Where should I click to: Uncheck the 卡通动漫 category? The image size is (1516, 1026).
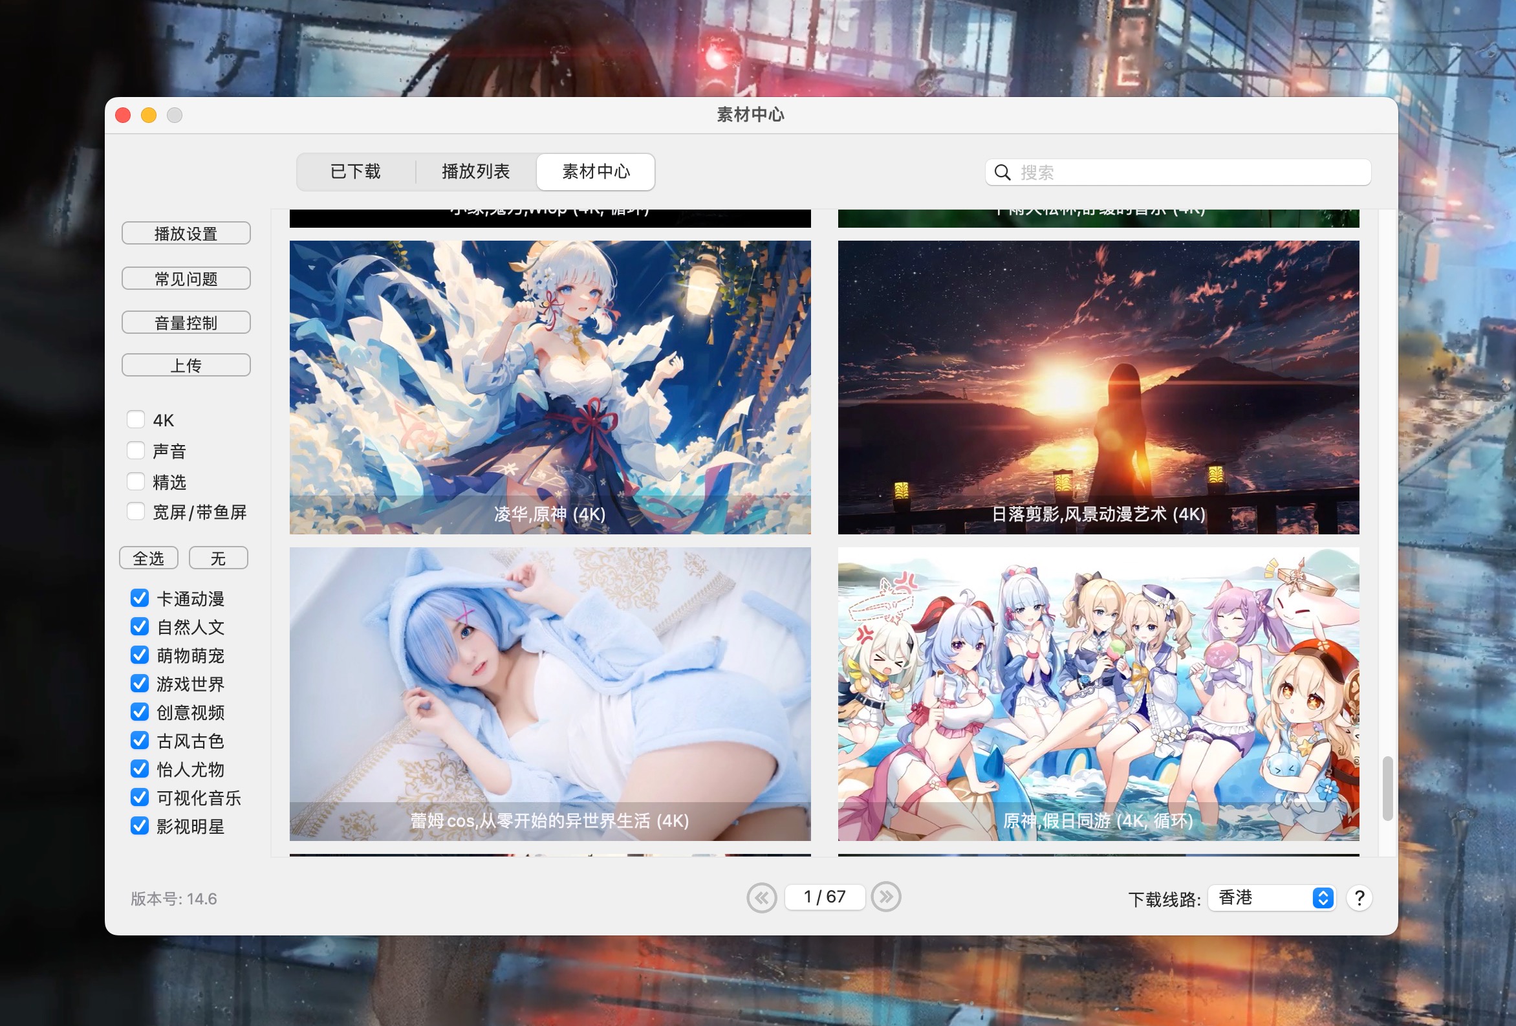click(140, 598)
